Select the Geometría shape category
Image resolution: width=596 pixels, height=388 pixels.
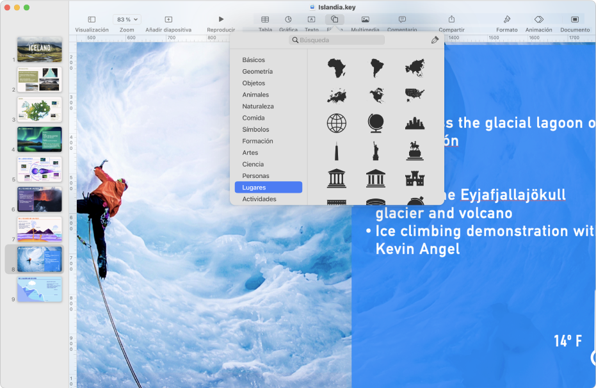tap(257, 72)
